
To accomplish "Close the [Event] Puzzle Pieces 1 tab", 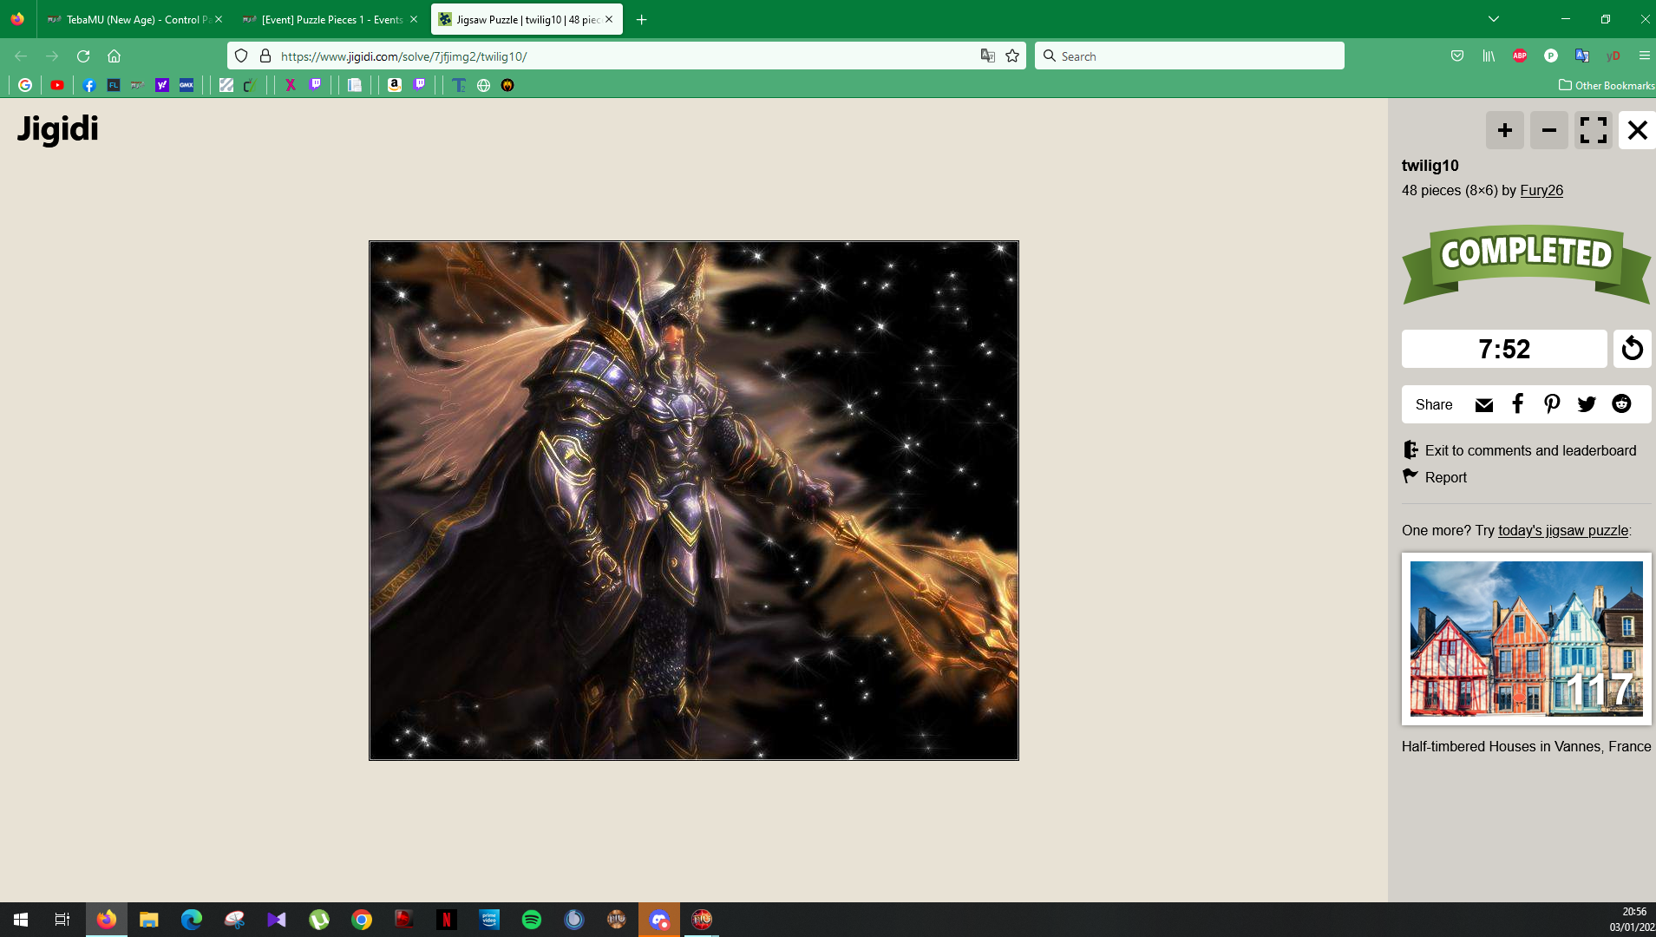I will pos(414,19).
